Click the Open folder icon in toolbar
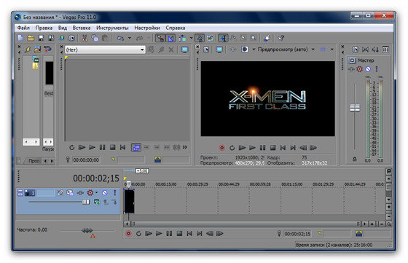This screenshot has height=263, width=408. click(31, 38)
